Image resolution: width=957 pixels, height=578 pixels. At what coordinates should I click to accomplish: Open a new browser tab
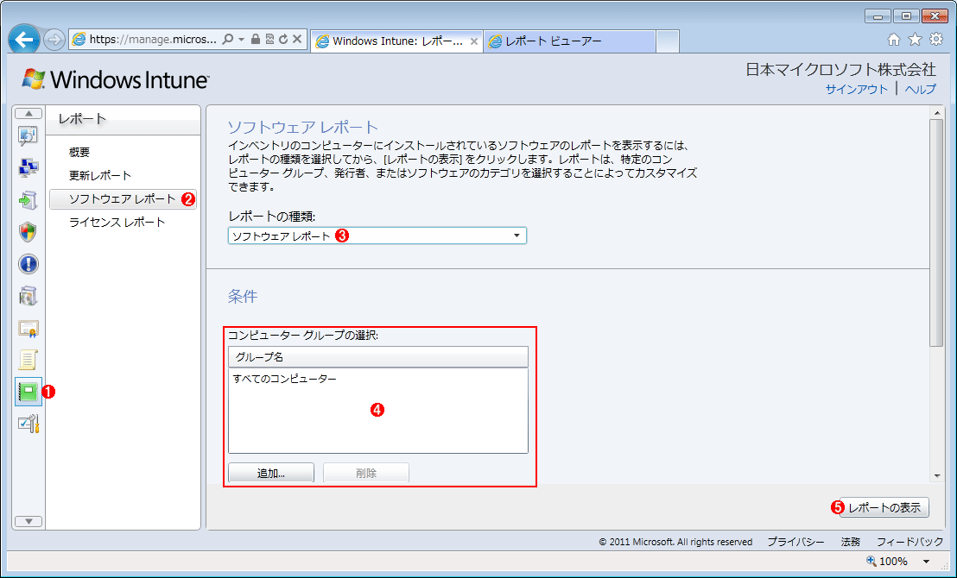pyautogui.click(x=668, y=41)
